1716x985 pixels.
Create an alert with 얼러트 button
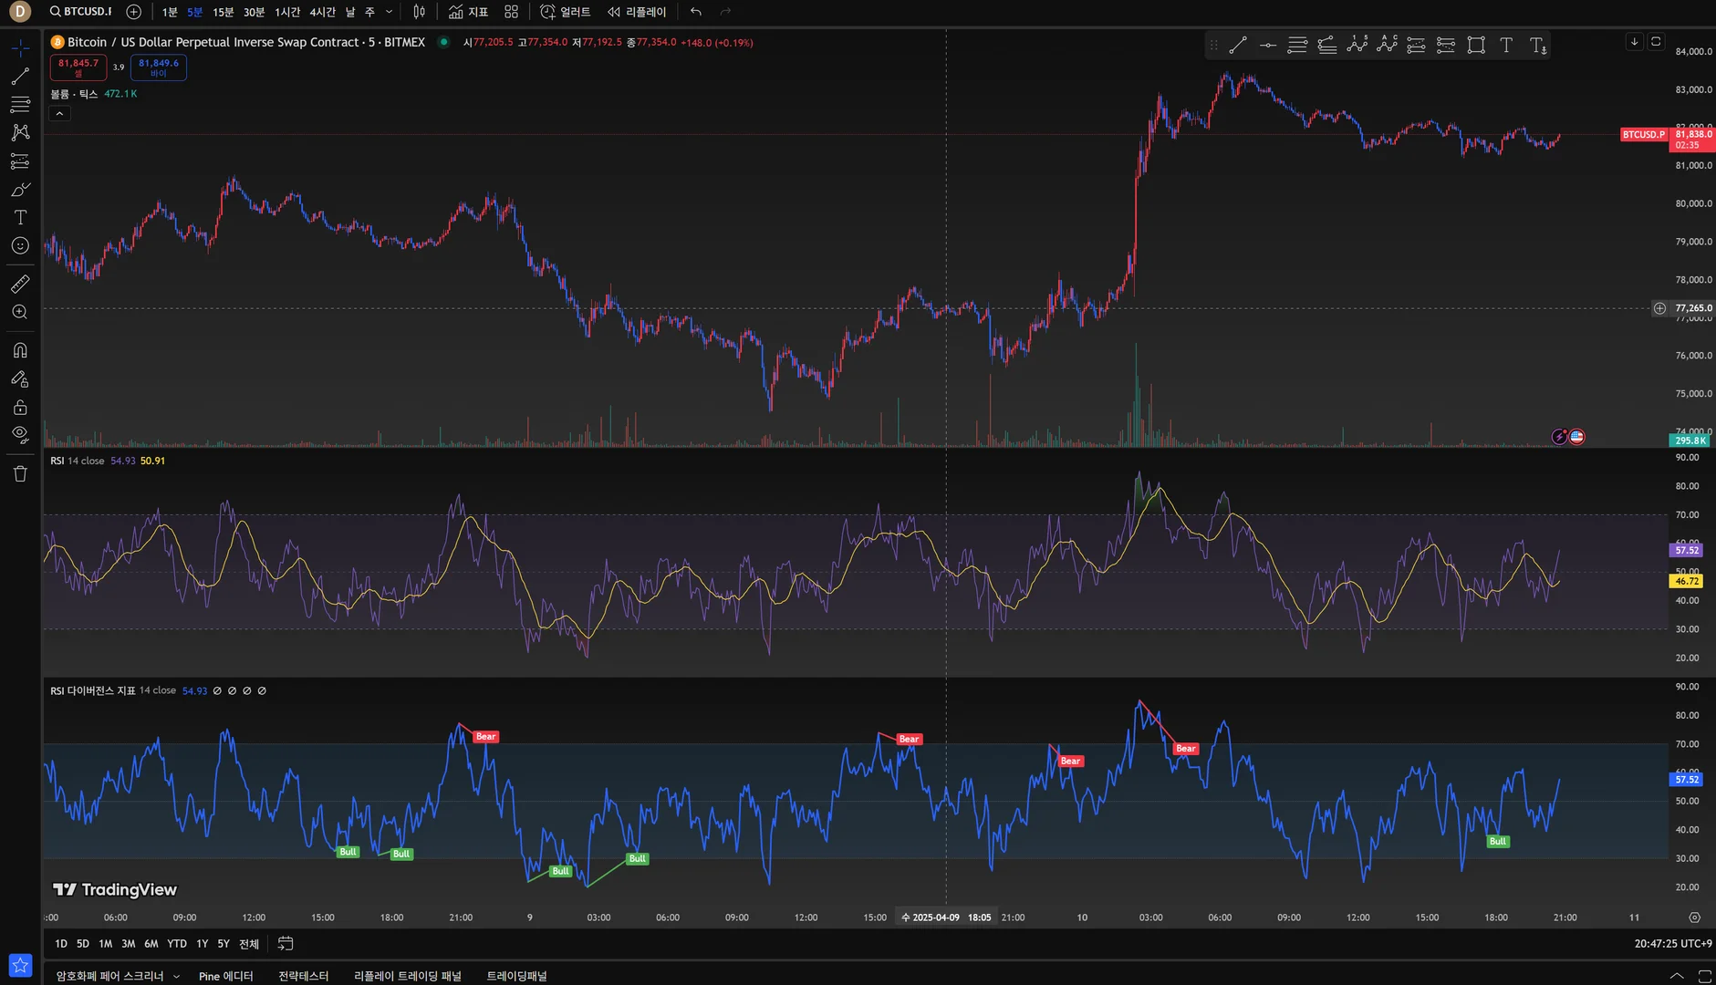(x=565, y=12)
